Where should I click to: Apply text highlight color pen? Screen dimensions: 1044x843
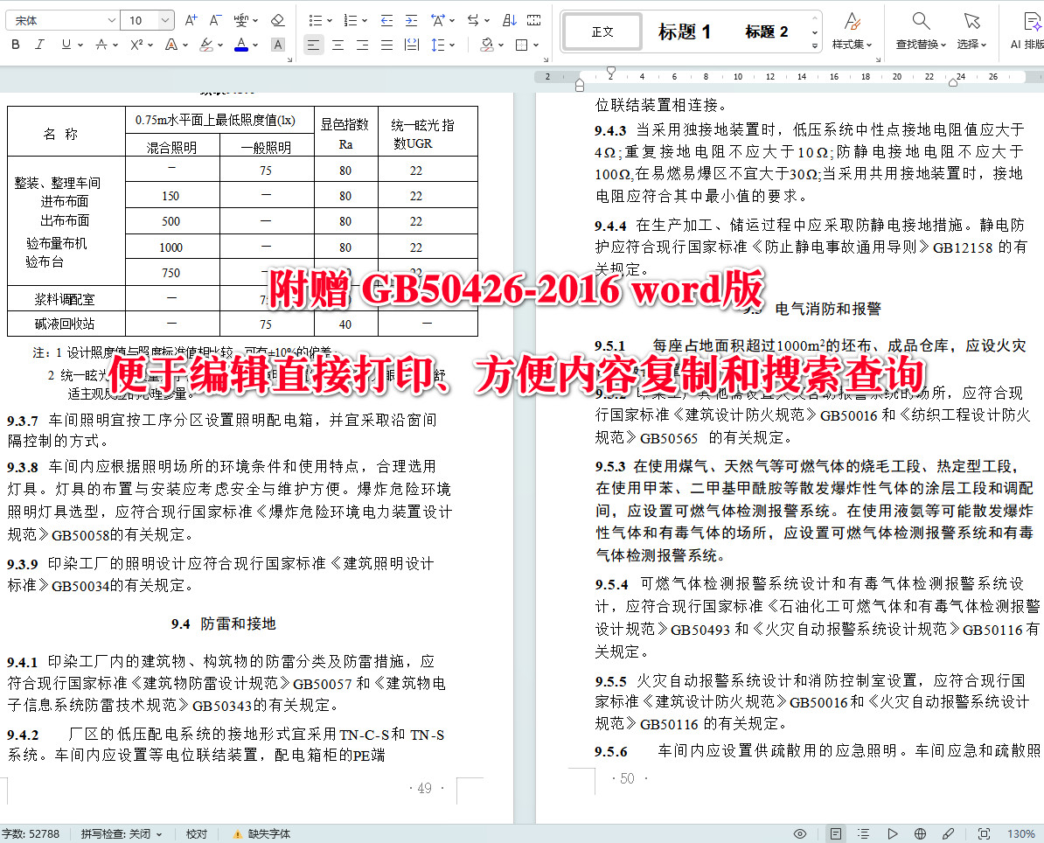pos(206,45)
